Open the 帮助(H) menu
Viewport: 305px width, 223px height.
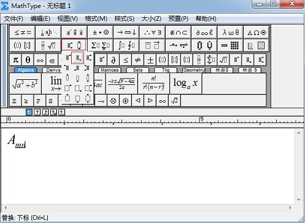[x=206, y=19]
